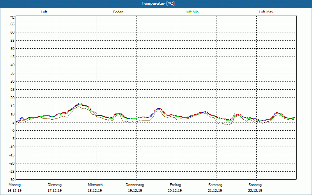Click the -15 value on y-axis
This screenshot has width=312, height=195.
pyautogui.click(x=12, y=155)
